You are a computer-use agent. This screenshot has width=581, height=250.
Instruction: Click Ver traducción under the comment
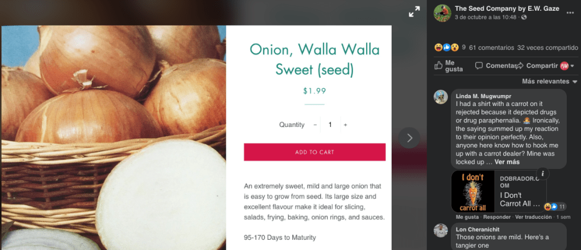tap(533, 217)
